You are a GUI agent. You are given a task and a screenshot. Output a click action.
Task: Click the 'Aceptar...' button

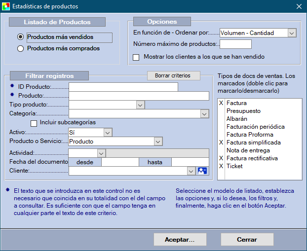(x=179, y=239)
